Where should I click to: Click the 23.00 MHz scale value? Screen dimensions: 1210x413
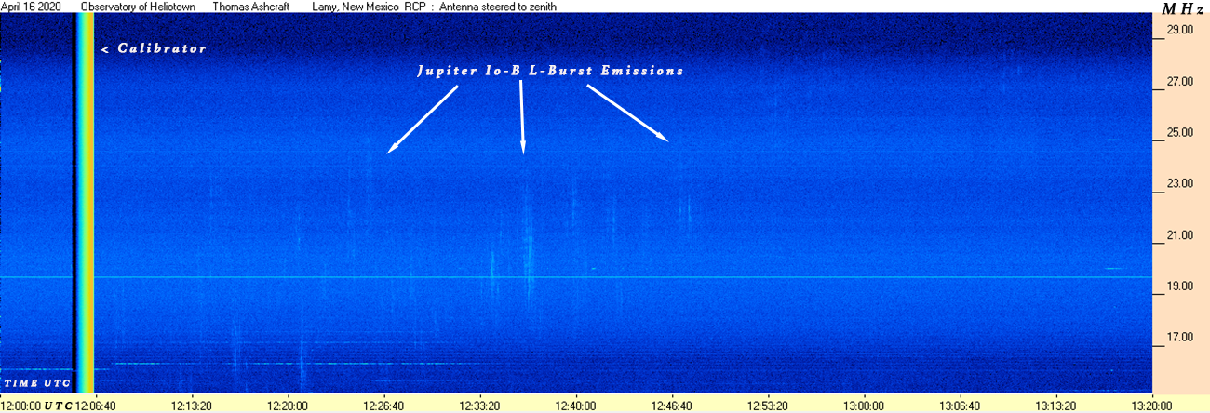coord(1180,184)
